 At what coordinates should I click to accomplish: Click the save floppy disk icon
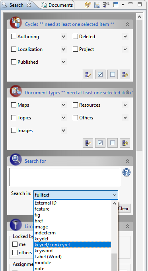coord(97,5)
